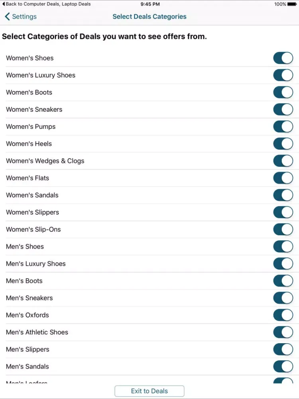Toggle Women's Wedges & Clogs off
The image size is (299, 399).
(283, 161)
